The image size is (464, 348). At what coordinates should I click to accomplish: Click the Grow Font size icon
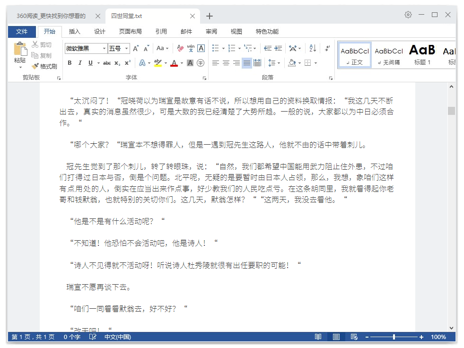[x=136, y=48]
